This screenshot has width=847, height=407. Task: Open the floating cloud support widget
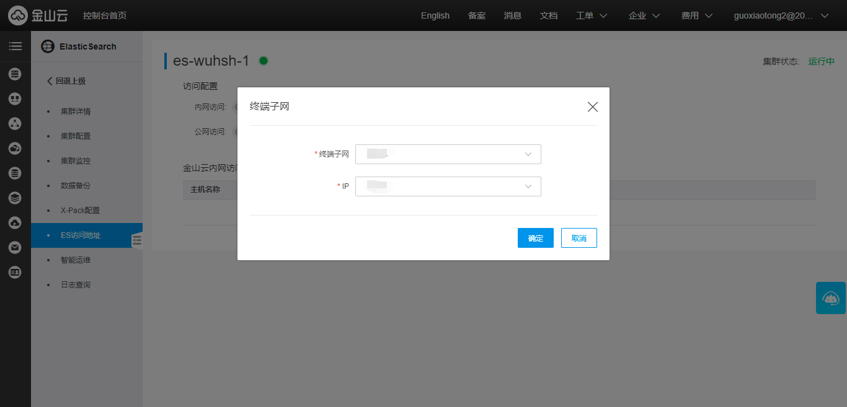click(831, 298)
